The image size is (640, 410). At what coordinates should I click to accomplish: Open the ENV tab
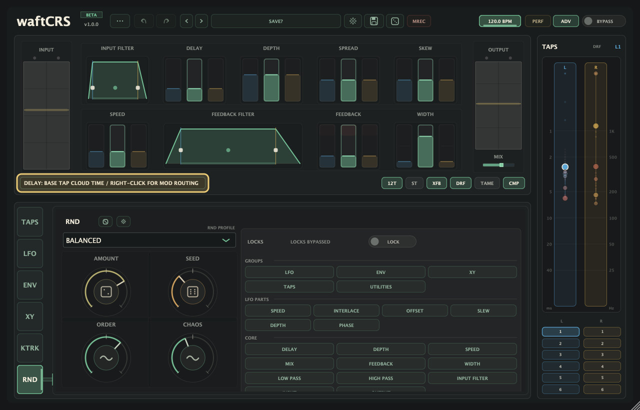coord(30,285)
